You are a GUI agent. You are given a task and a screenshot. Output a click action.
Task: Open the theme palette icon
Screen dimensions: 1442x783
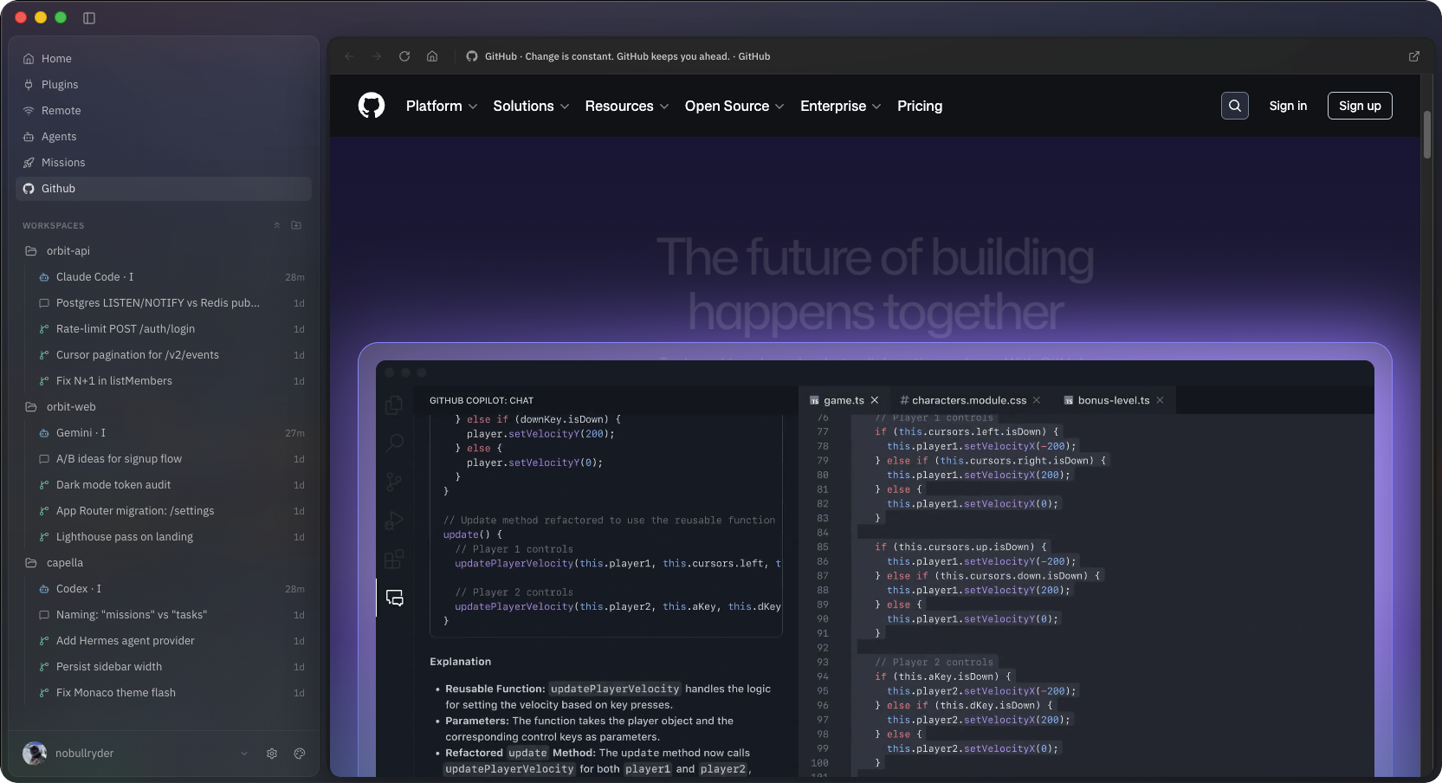tap(300, 754)
